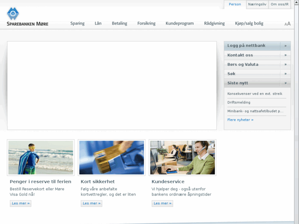Screen dimensions: 299x224
Task: Expand Børs og Valuta with its arrow
Action: pyautogui.click(x=285, y=65)
